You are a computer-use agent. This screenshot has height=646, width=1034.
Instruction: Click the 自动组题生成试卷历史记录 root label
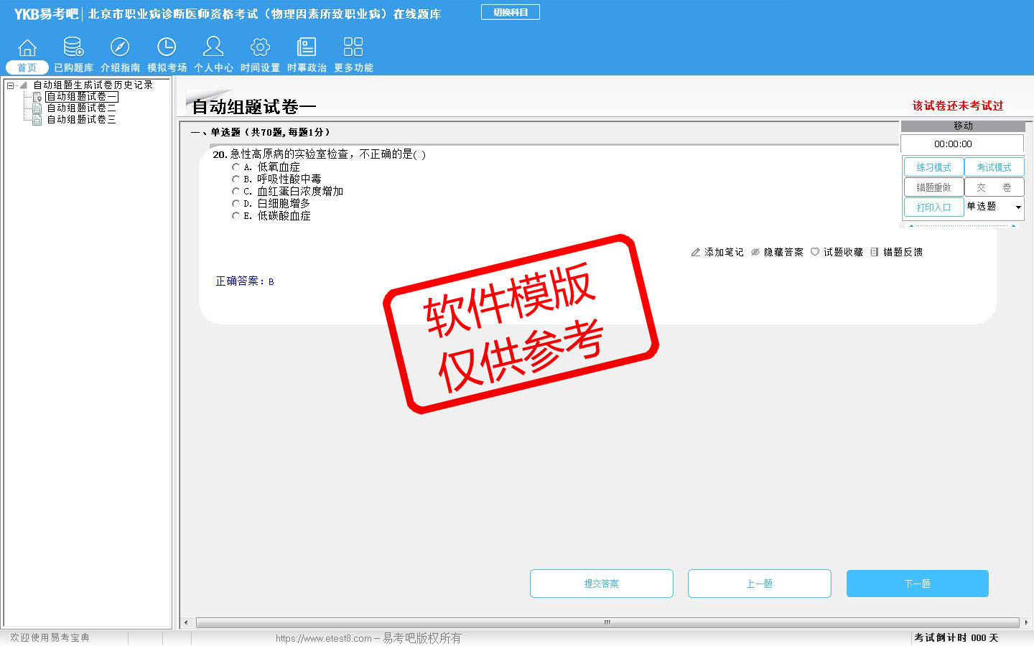click(x=93, y=85)
